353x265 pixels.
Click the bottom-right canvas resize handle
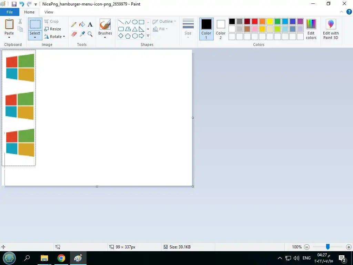click(193, 186)
